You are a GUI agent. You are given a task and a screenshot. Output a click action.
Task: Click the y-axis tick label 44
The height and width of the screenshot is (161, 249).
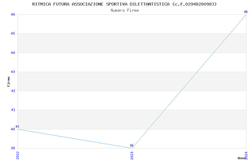(x=13, y=53)
